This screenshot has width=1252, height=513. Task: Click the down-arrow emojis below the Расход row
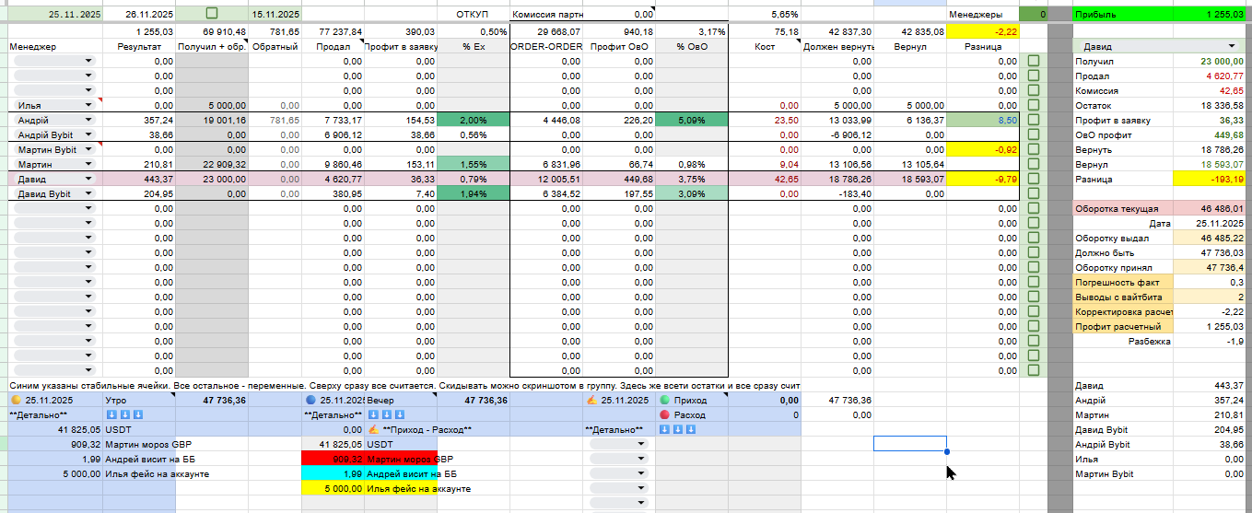pos(677,430)
